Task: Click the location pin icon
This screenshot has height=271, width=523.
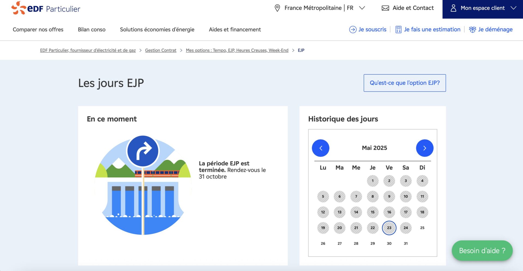Action: (277, 8)
